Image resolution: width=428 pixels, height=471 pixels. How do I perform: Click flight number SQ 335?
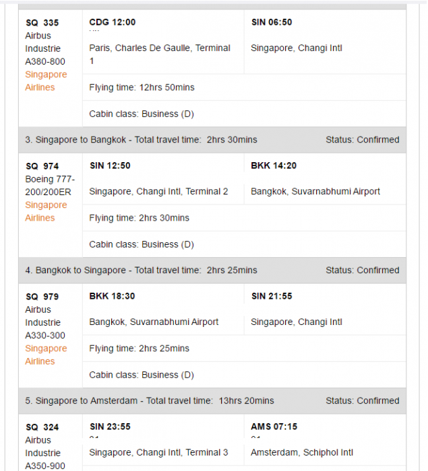[x=42, y=23]
